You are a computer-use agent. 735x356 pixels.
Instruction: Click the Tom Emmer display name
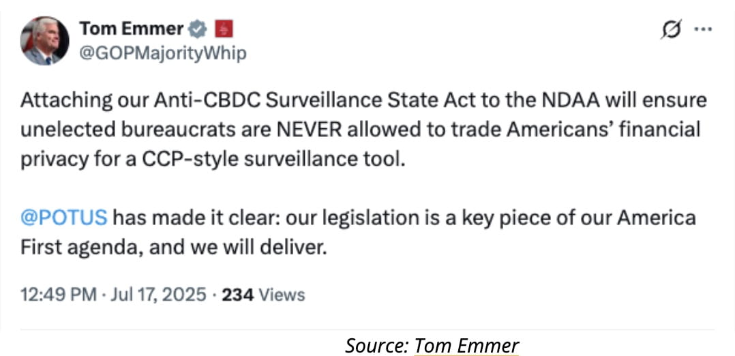point(131,29)
